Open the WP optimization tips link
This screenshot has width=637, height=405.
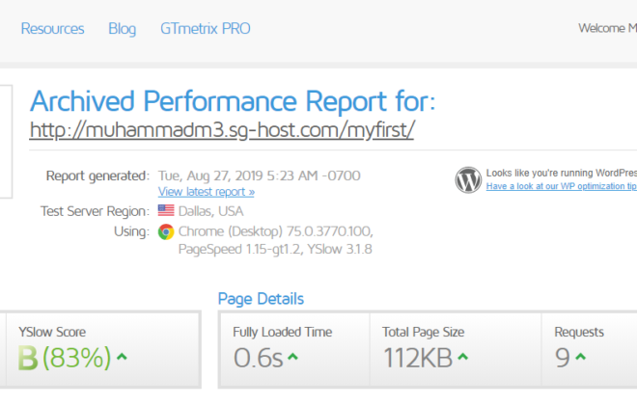pos(562,186)
